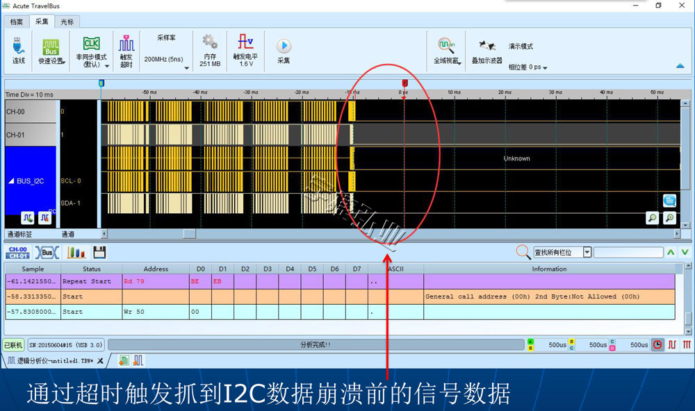
Task: Click the search magnifier icon
Action: click(x=523, y=252)
